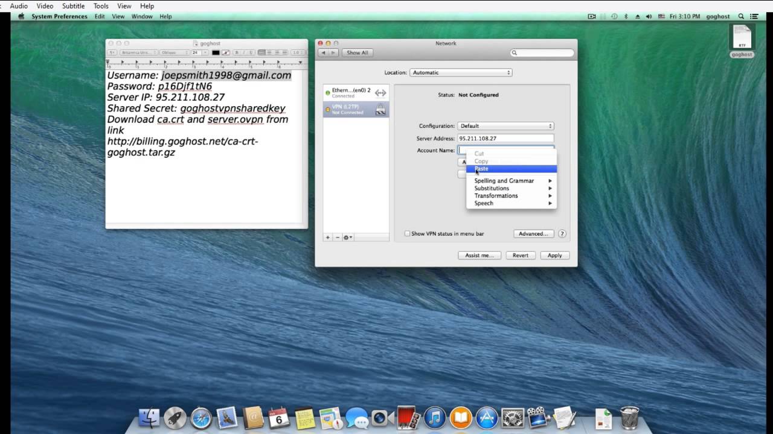The image size is (773, 434).
Task: Toggle bold in TextEdit toolbar
Action: pyautogui.click(x=237, y=52)
